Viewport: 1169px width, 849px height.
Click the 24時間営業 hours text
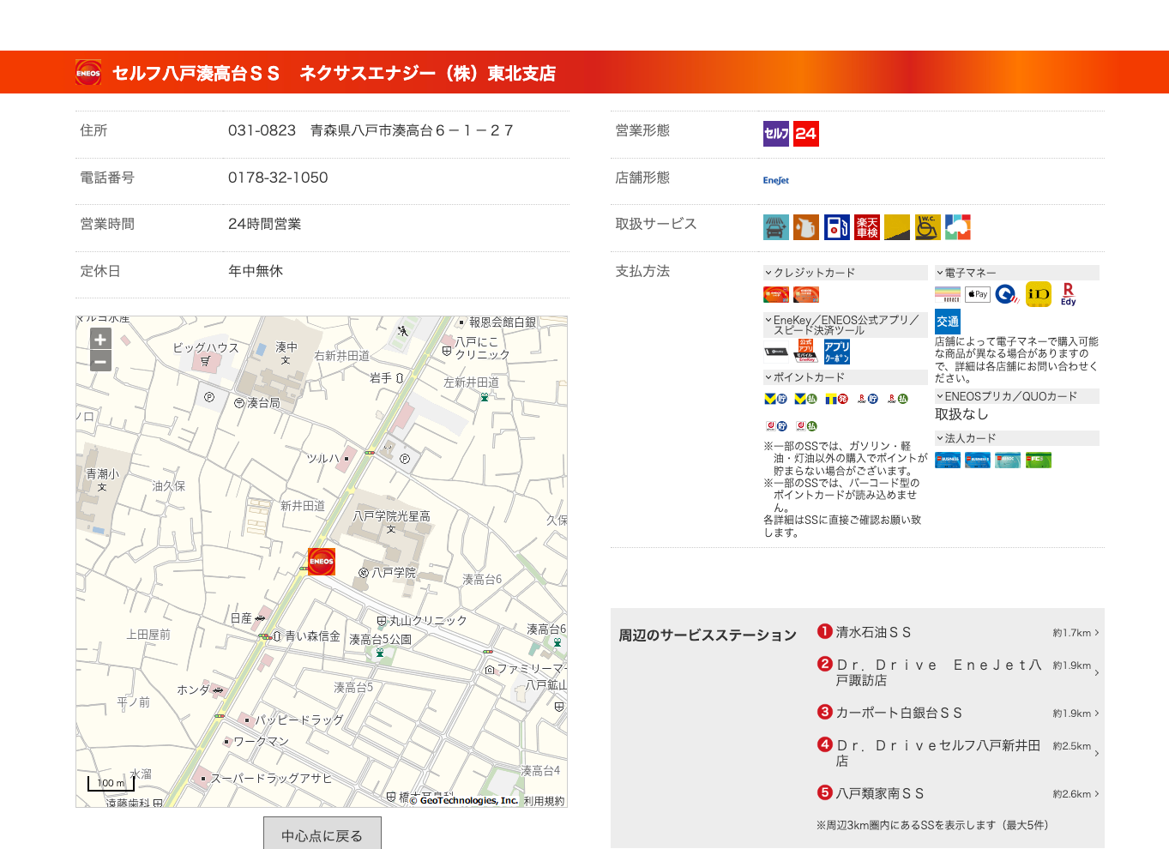264,224
